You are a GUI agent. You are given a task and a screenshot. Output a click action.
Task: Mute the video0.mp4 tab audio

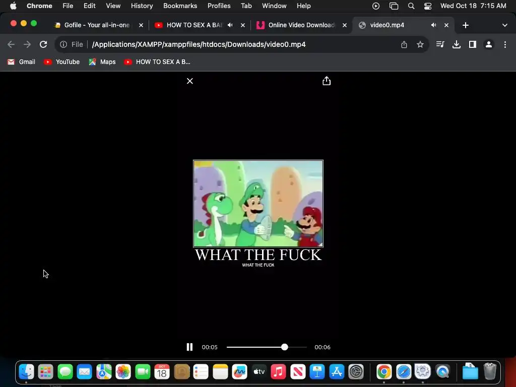click(x=434, y=25)
